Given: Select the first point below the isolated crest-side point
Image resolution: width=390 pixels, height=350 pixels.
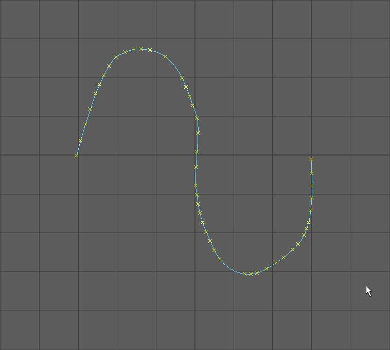Looking at the screenshot, I should point(182,77).
